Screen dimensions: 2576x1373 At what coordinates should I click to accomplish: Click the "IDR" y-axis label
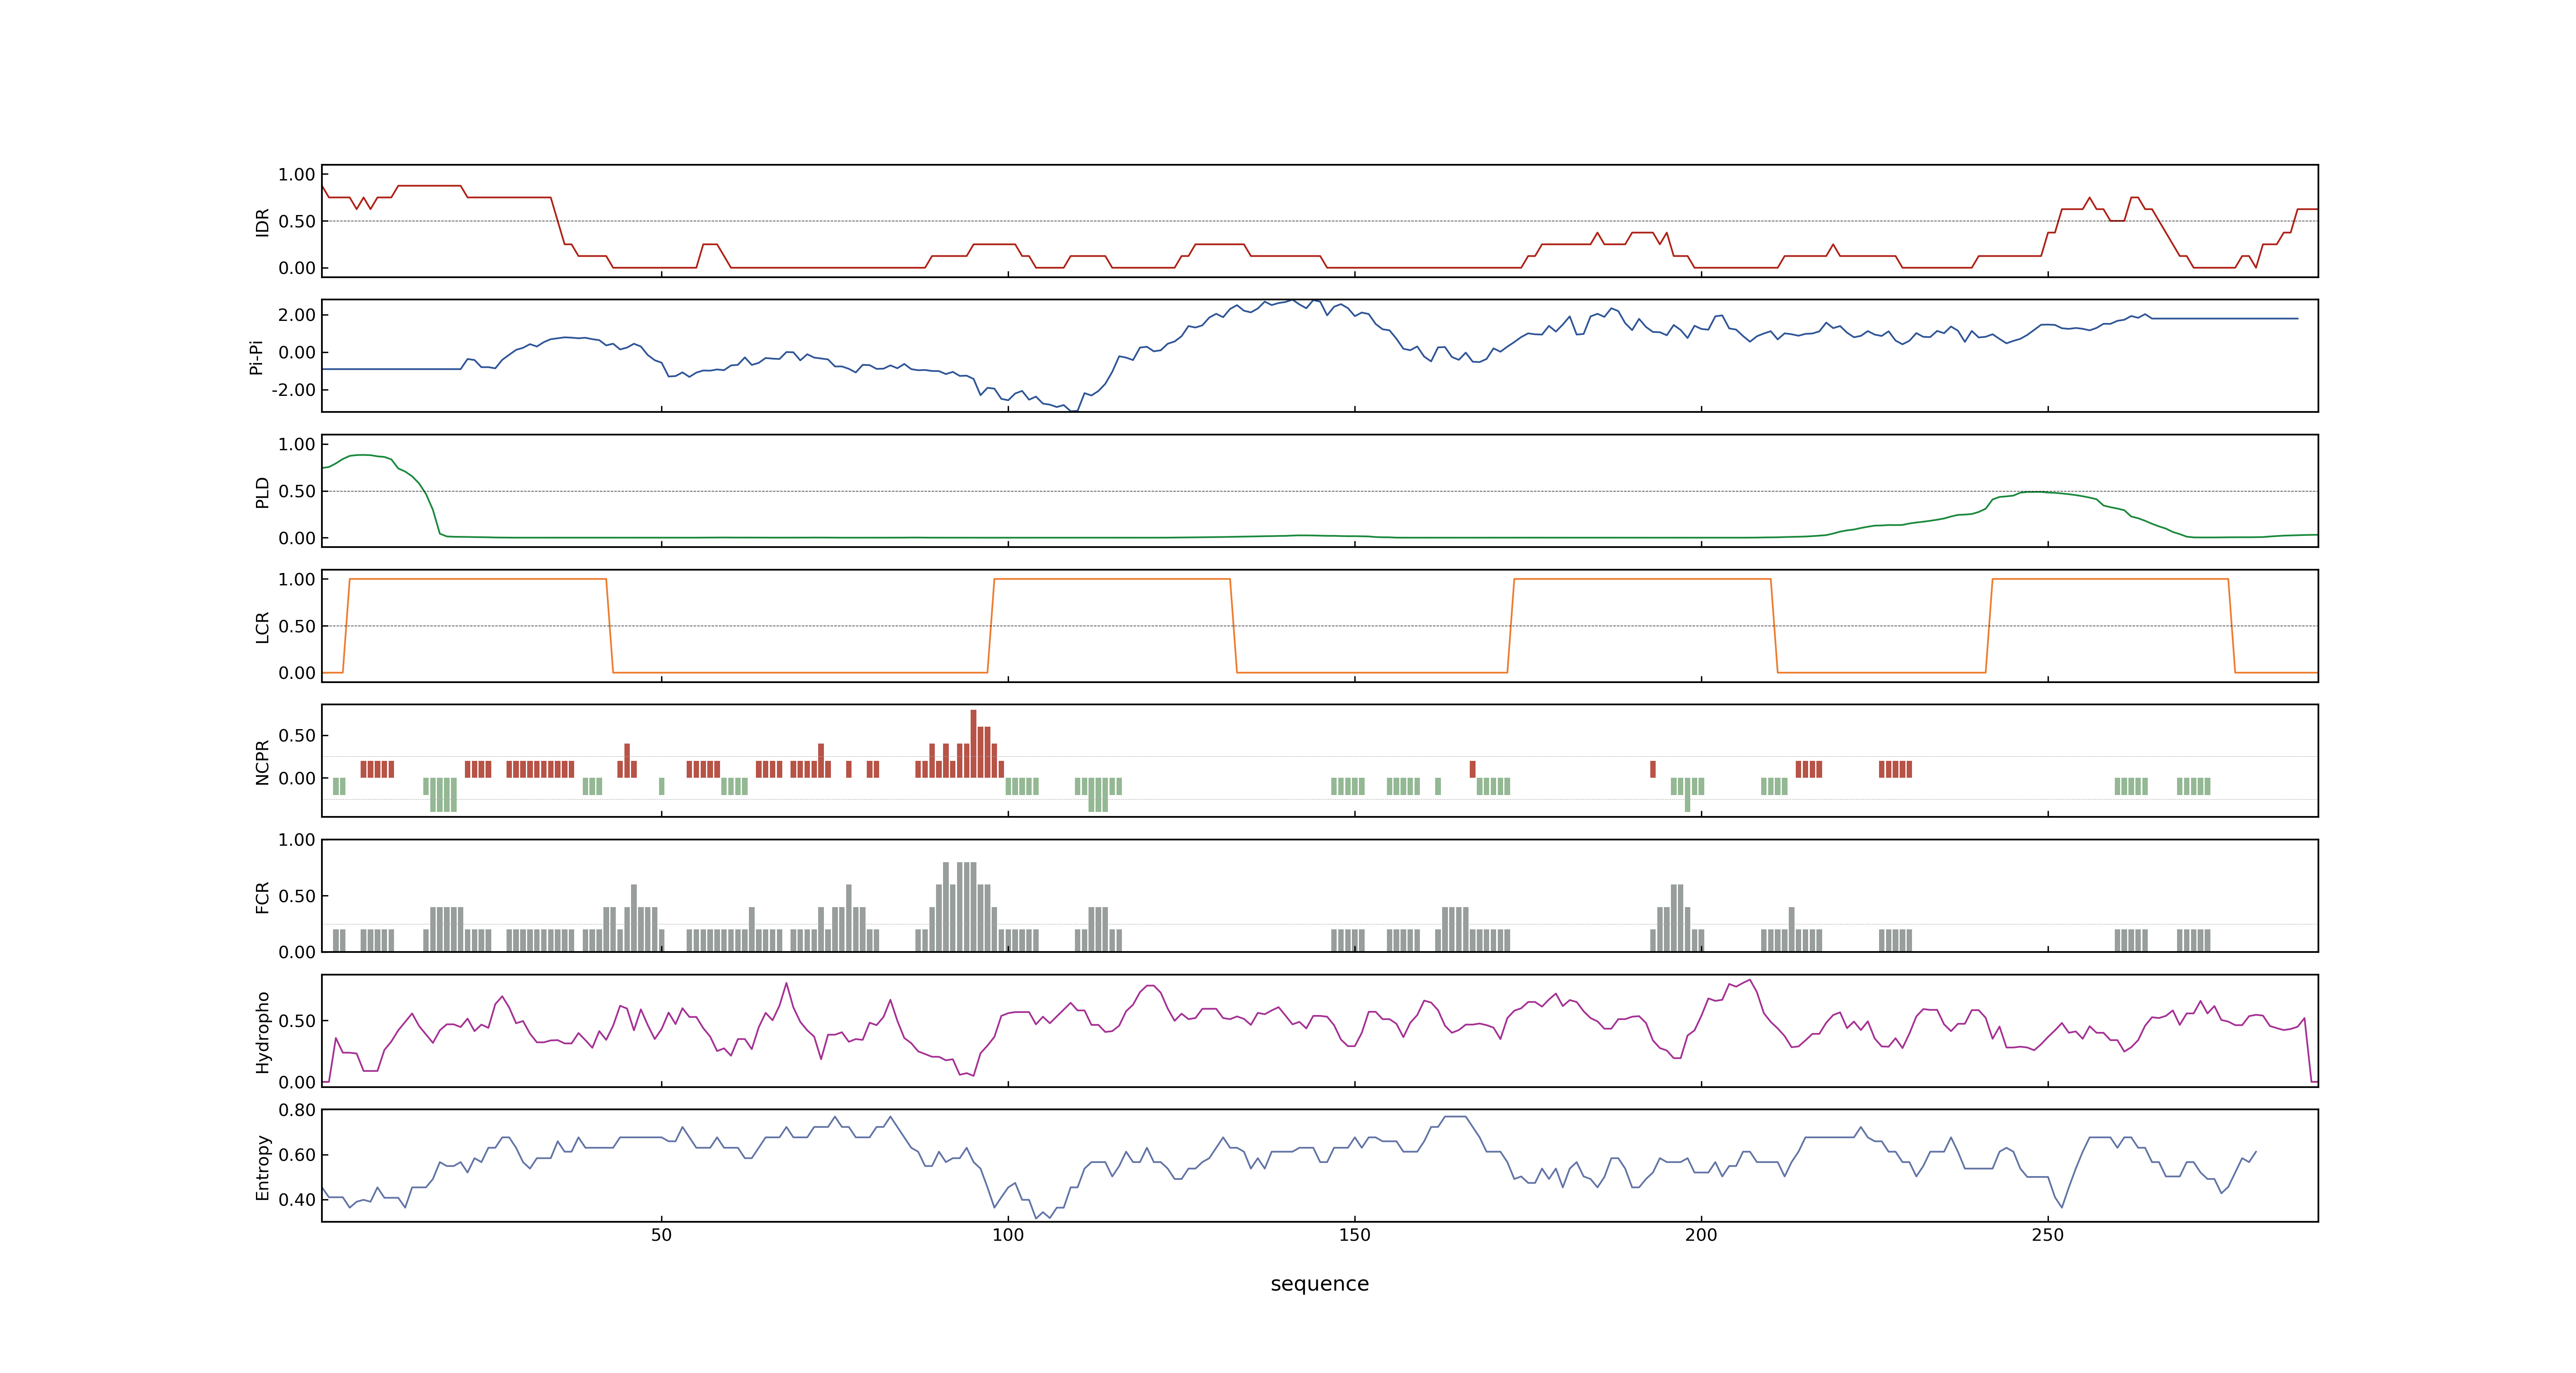[x=263, y=222]
